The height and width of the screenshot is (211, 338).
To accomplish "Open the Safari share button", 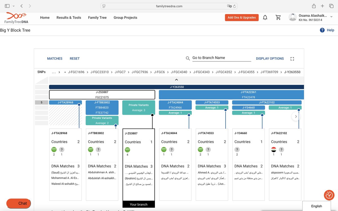I will (314, 6).
